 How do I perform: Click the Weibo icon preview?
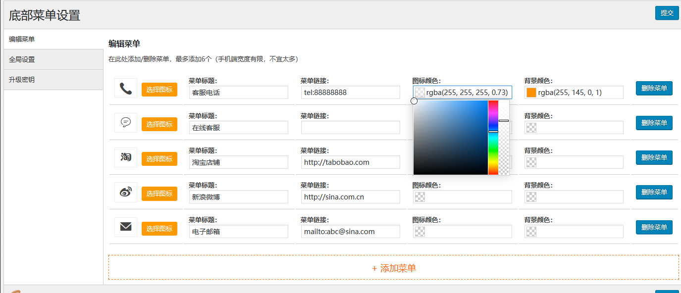[126, 192]
